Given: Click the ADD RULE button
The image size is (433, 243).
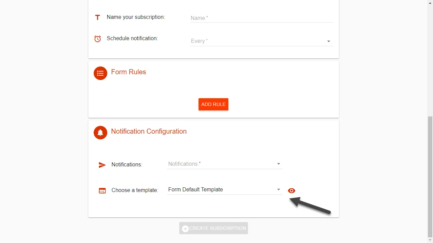Looking at the screenshot, I should tap(213, 104).
